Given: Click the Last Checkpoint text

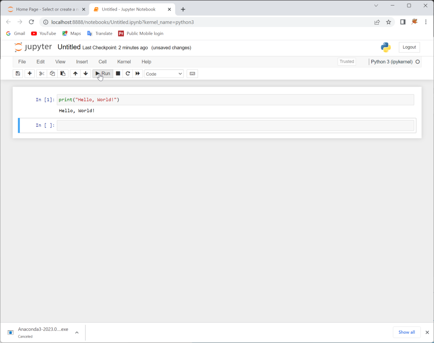Looking at the screenshot, I should (115, 47).
